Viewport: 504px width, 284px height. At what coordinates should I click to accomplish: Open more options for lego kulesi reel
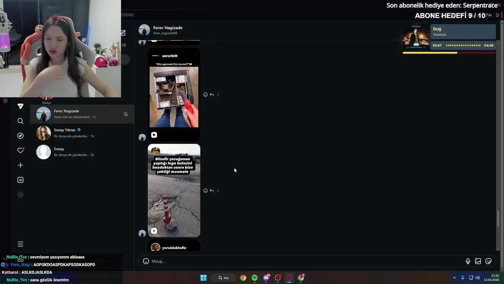coord(218,191)
